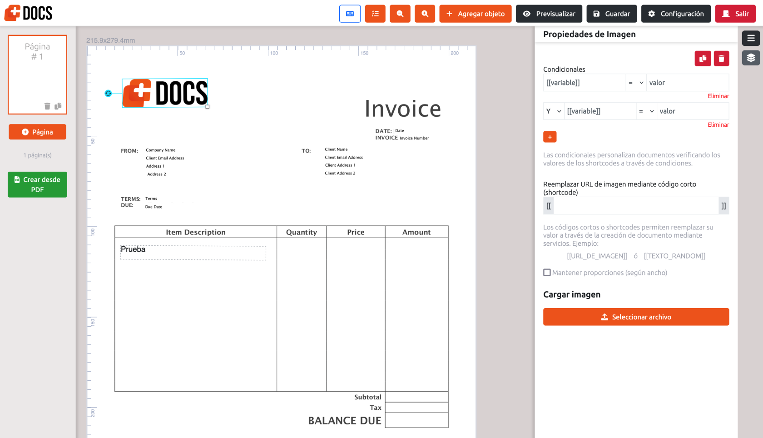Delete the image with the red trash icon

pos(721,58)
